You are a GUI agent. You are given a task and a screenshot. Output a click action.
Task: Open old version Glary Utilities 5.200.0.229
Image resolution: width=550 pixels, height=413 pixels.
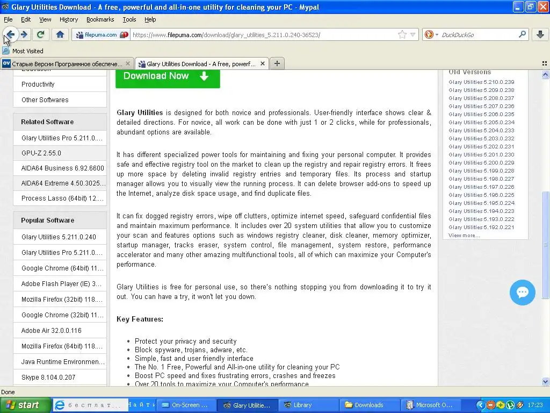(x=481, y=163)
